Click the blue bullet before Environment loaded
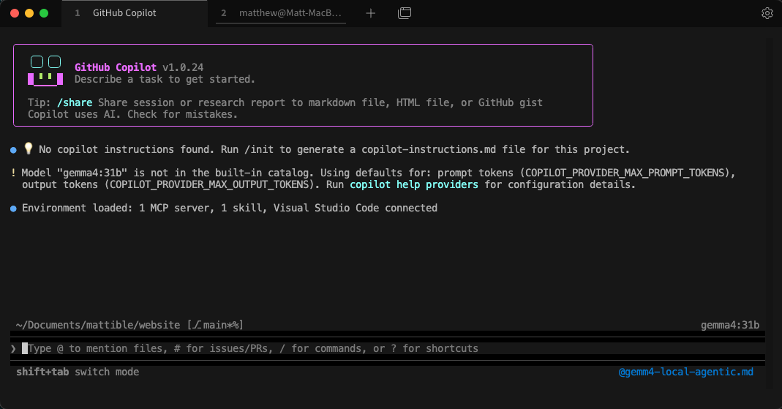The image size is (782, 409). 13,209
